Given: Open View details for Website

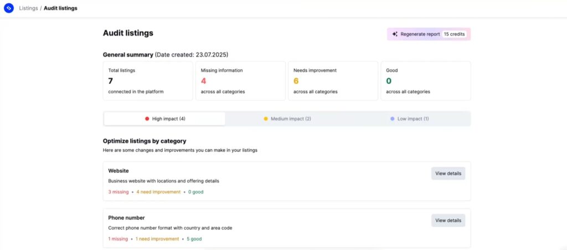Looking at the screenshot, I should pos(448,174).
